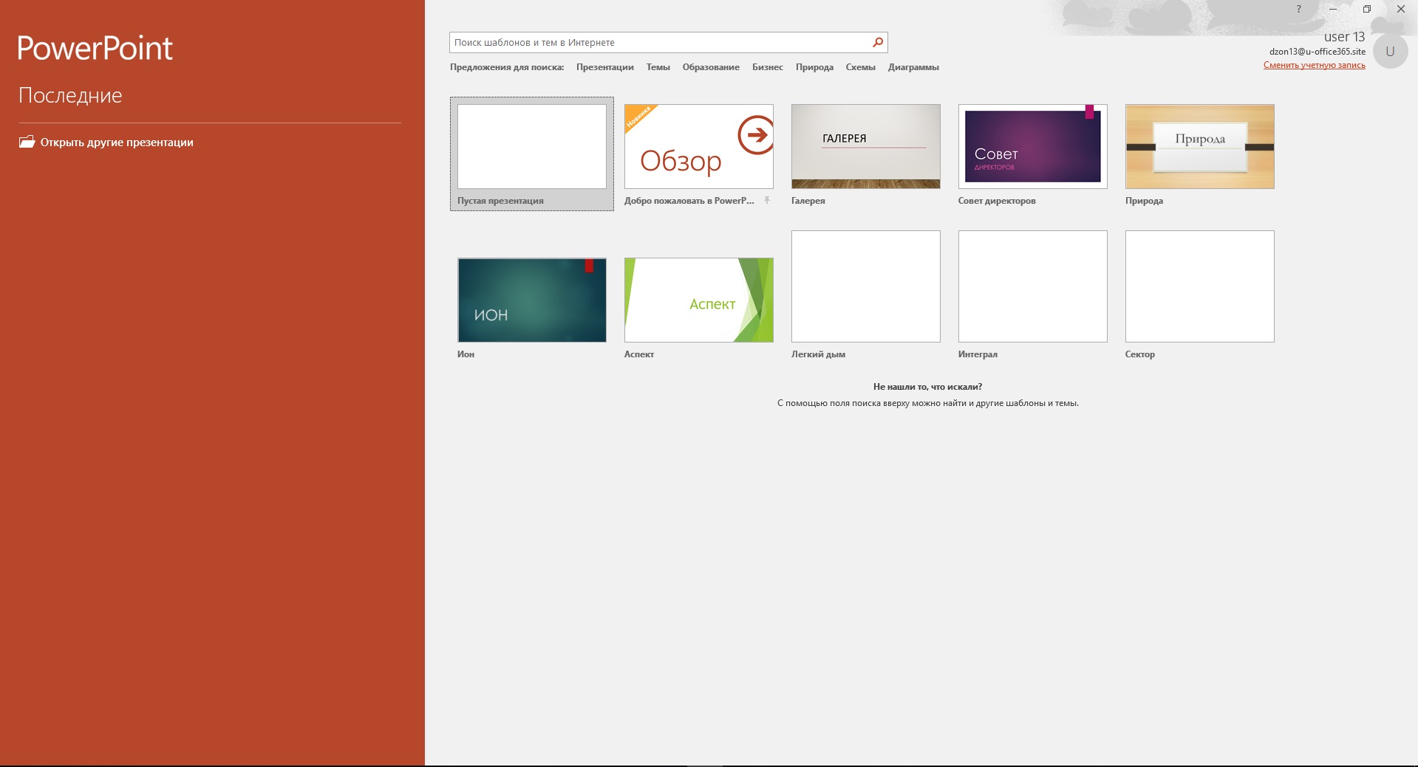Screen dimensions: 1418x767
Task: Switch user account link
Action: point(1314,65)
